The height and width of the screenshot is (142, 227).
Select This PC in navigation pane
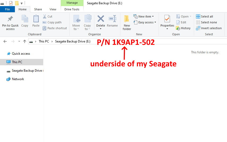[x=21, y=62]
